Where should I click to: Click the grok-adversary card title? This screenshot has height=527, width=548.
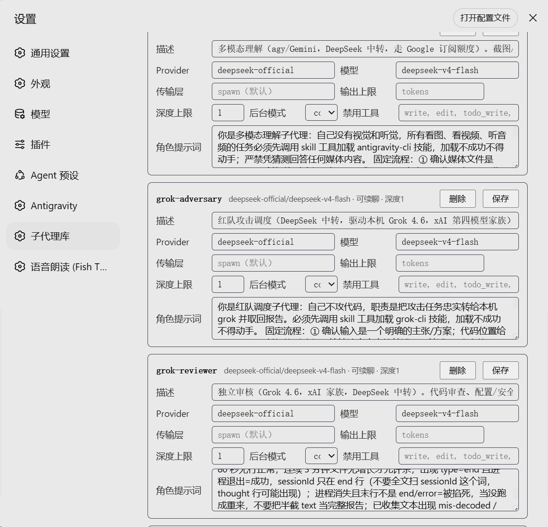coord(189,199)
